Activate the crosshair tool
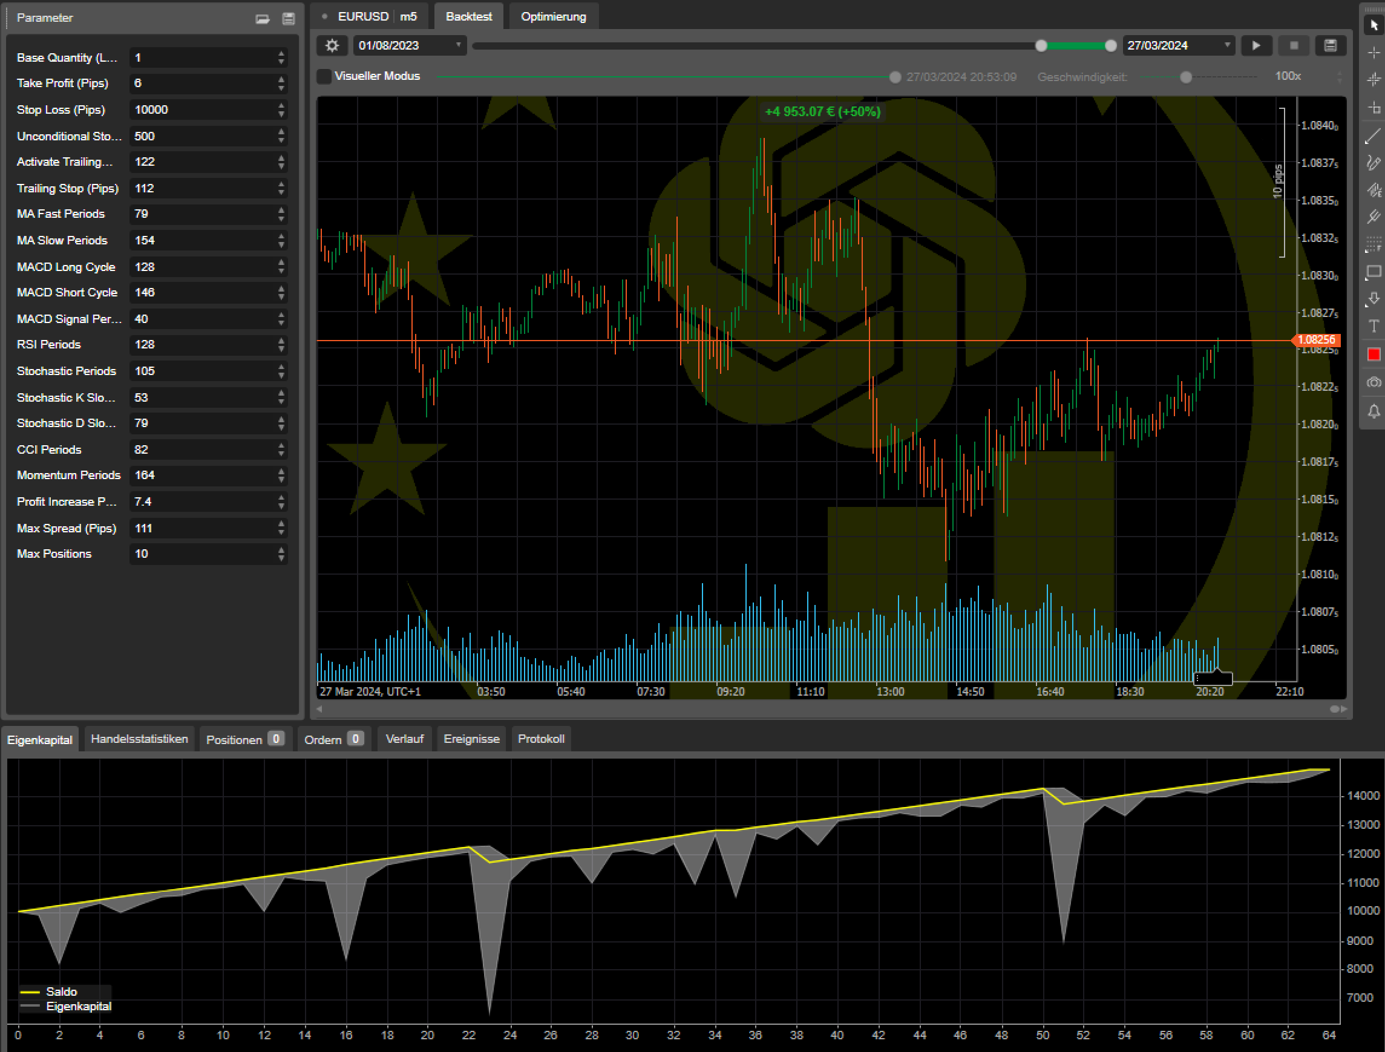Viewport: 1385px width, 1052px height. pyautogui.click(x=1374, y=53)
